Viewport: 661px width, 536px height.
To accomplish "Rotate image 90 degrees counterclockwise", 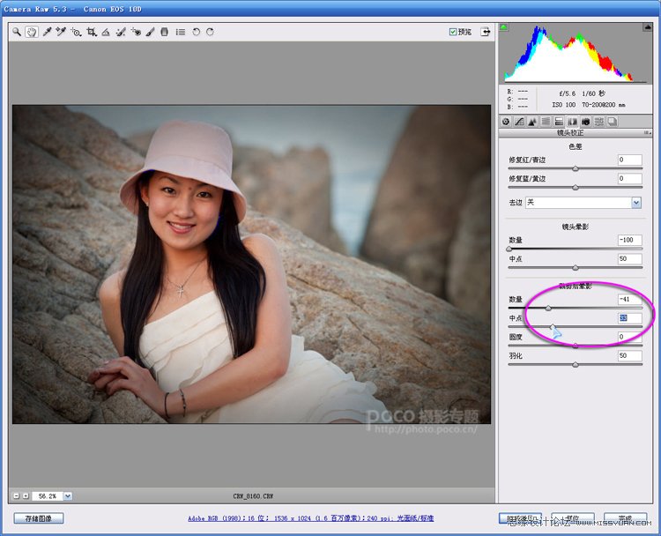I will pos(196,32).
